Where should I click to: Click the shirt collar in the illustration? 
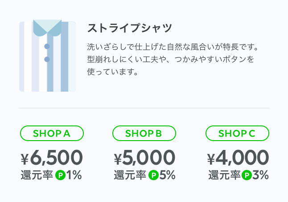tap(47, 28)
